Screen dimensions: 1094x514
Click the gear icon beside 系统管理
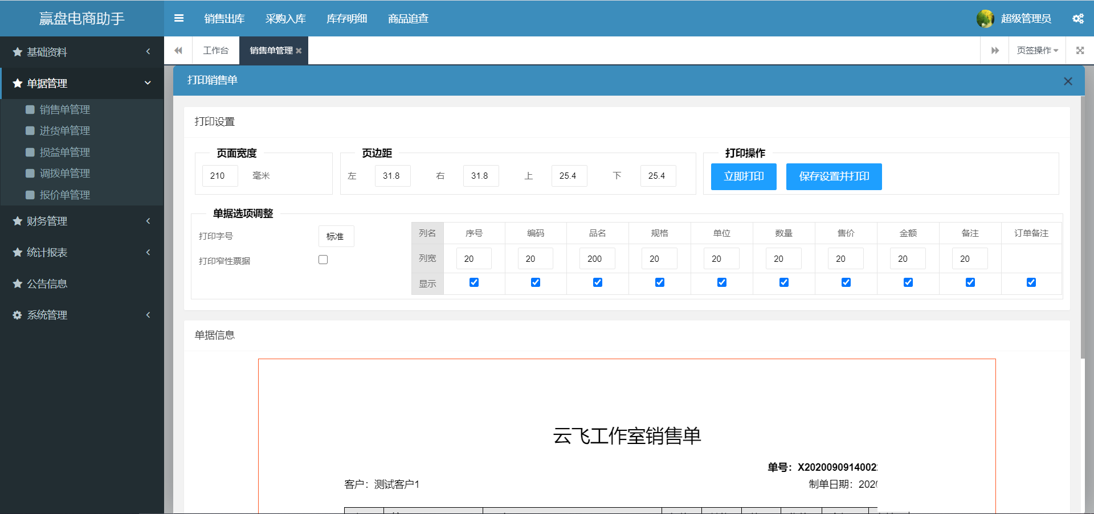[x=18, y=315]
